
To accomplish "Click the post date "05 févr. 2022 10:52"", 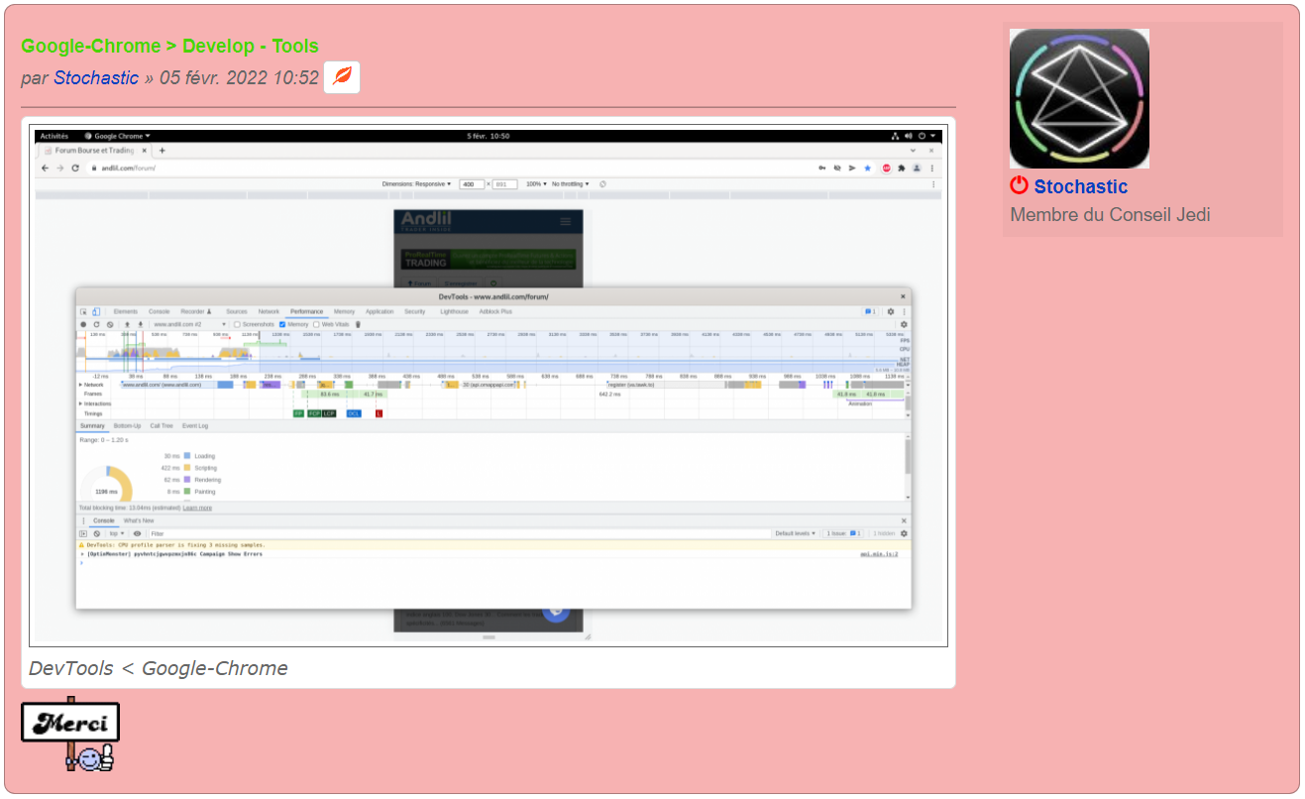I will point(239,77).
